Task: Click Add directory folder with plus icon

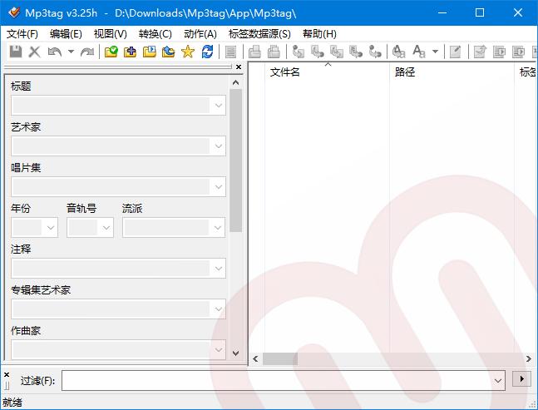Action: (x=130, y=52)
